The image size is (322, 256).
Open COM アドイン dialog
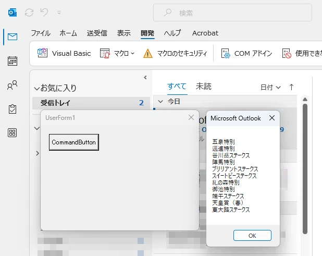246,53
